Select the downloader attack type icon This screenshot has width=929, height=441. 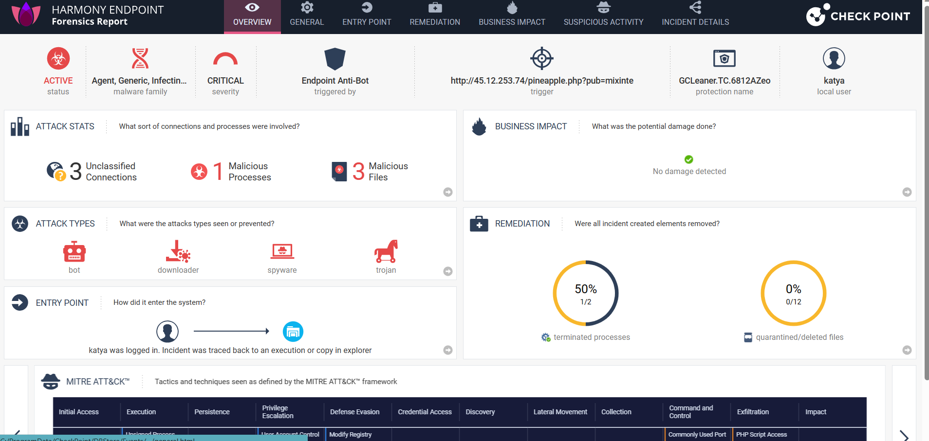[178, 251]
